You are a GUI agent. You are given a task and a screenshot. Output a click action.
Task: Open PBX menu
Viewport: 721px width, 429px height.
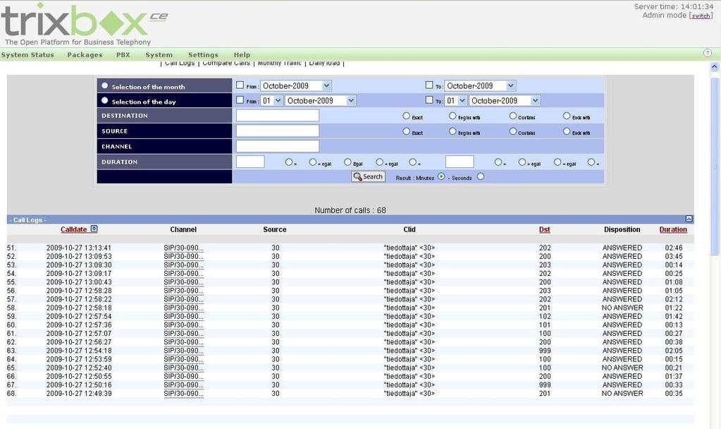coord(123,55)
